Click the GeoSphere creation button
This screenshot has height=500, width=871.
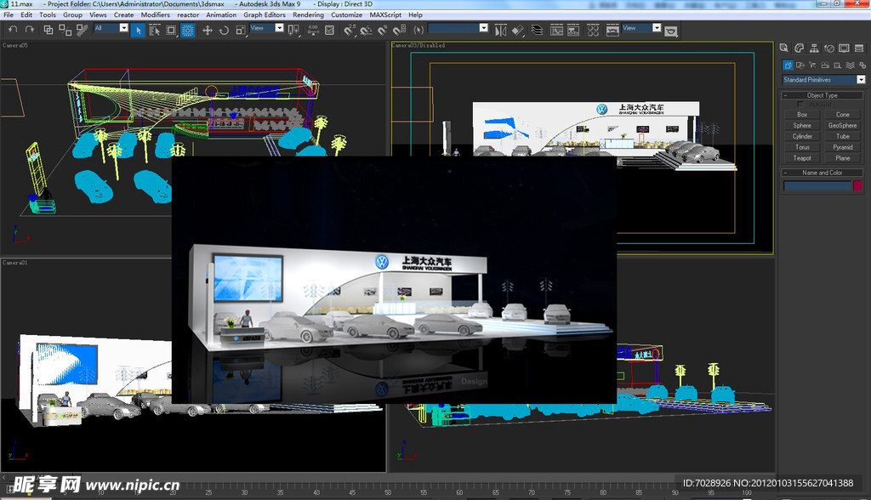(x=842, y=125)
